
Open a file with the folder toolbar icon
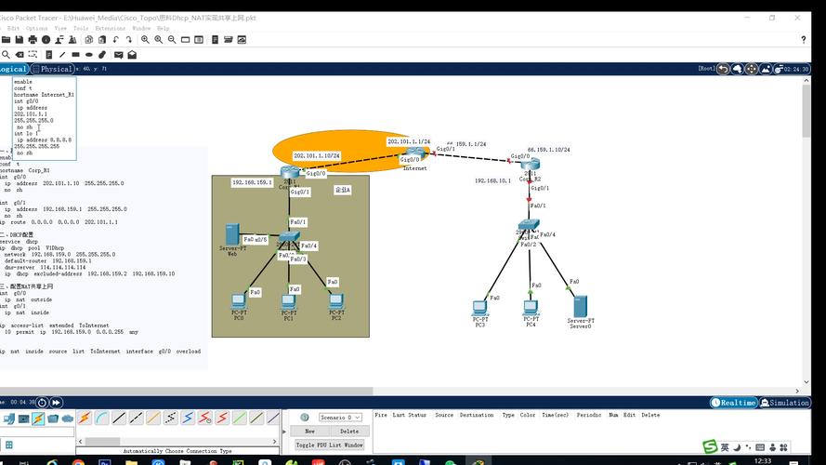click(6, 40)
